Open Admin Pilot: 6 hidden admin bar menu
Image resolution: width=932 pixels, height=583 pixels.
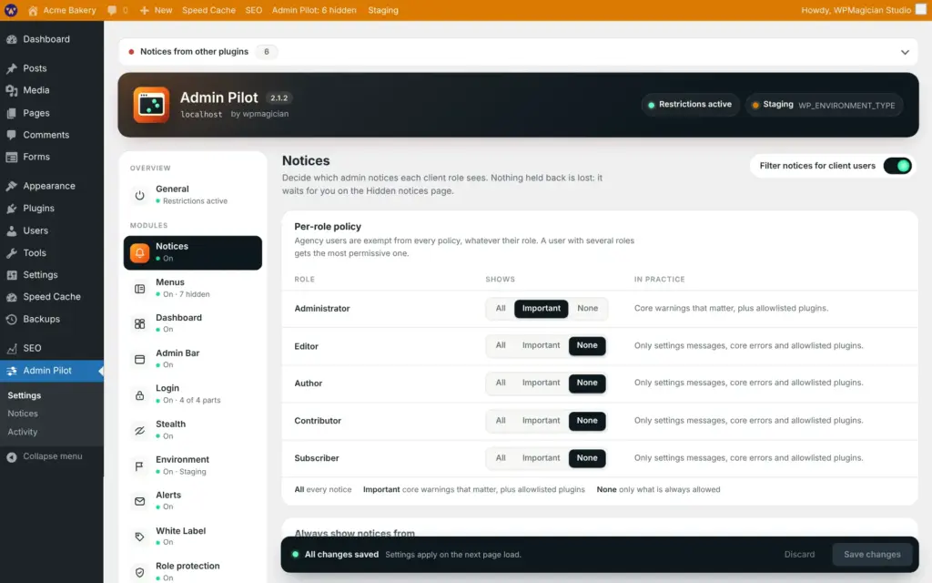click(314, 10)
